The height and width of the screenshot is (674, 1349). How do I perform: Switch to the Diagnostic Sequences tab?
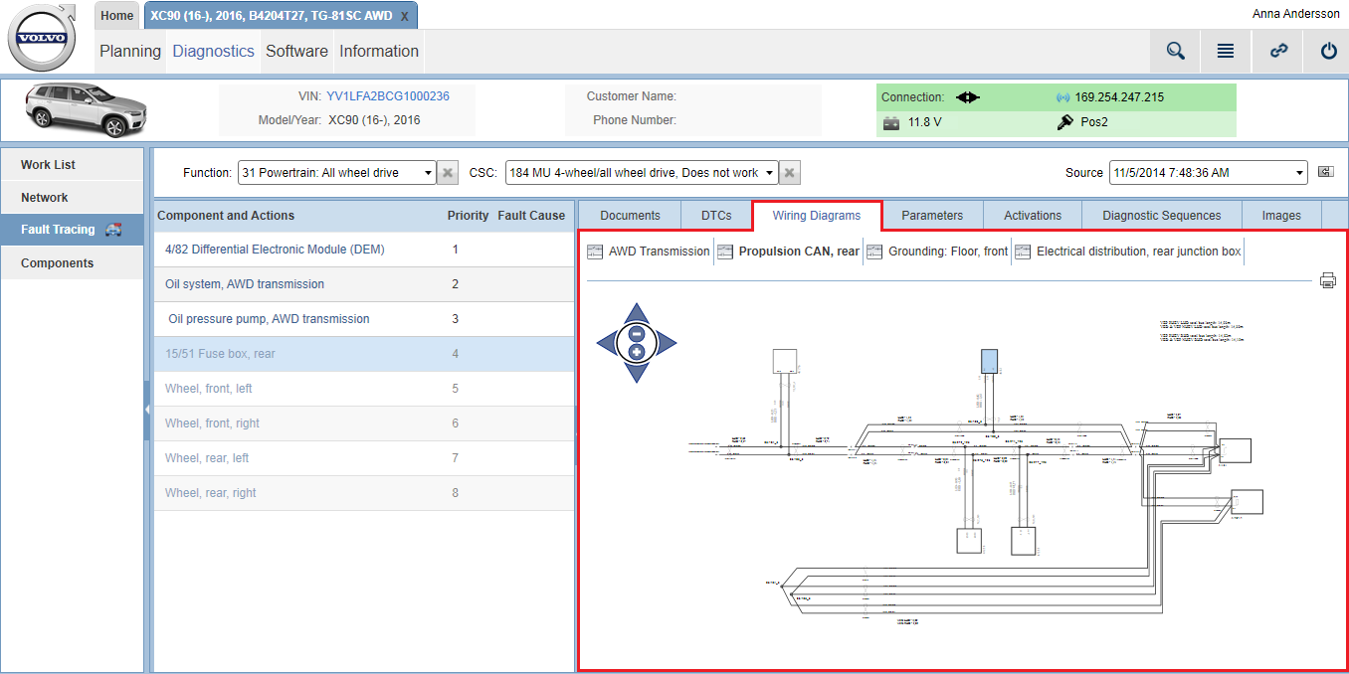coord(1162,216)
